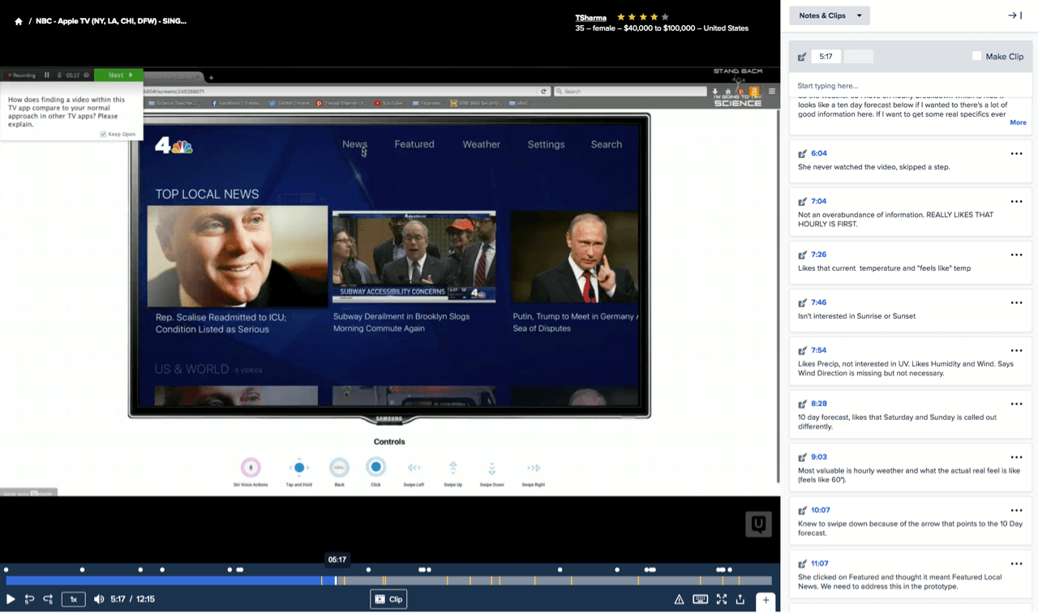Toggle Keep Open checkbox in recorded task box
Image resolution: width=1038 pixels, height=613 pixels.
point(103,134)
